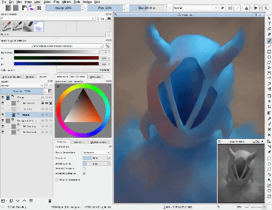
Task: Hide the BG Overlay layer eye icon
Action: 3,126
